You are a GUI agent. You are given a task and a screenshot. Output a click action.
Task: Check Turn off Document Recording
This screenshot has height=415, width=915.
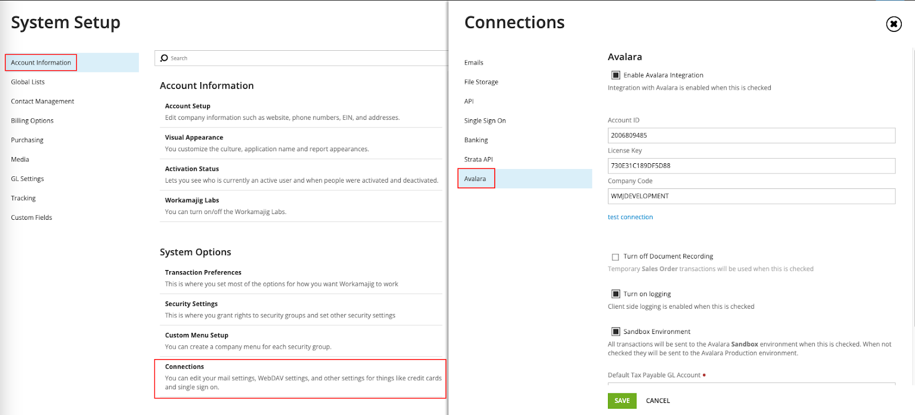[x=615, y=257]
